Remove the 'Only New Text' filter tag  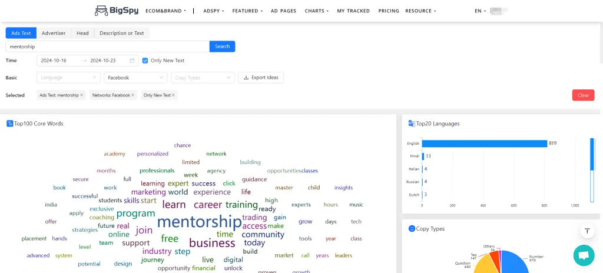[174, 95]
